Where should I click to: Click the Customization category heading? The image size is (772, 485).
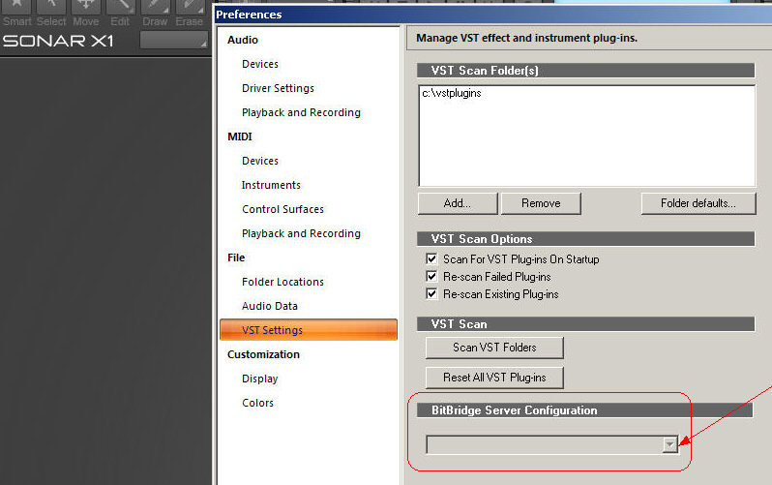tap(263, 354)
